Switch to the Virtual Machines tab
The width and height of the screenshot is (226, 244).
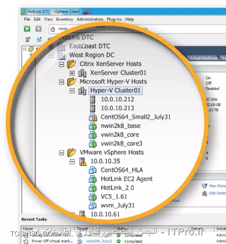pyautogui.click(x=203, y=58)
